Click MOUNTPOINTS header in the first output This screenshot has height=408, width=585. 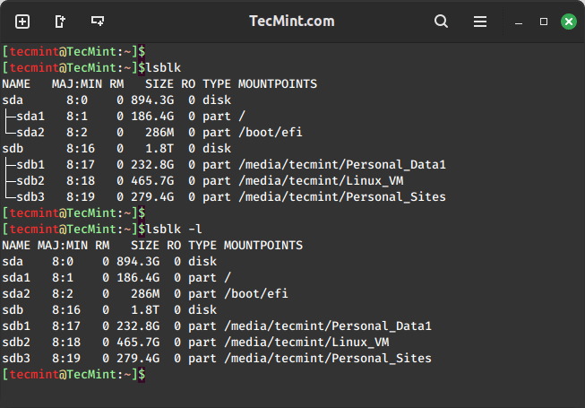tap(277, 83)
